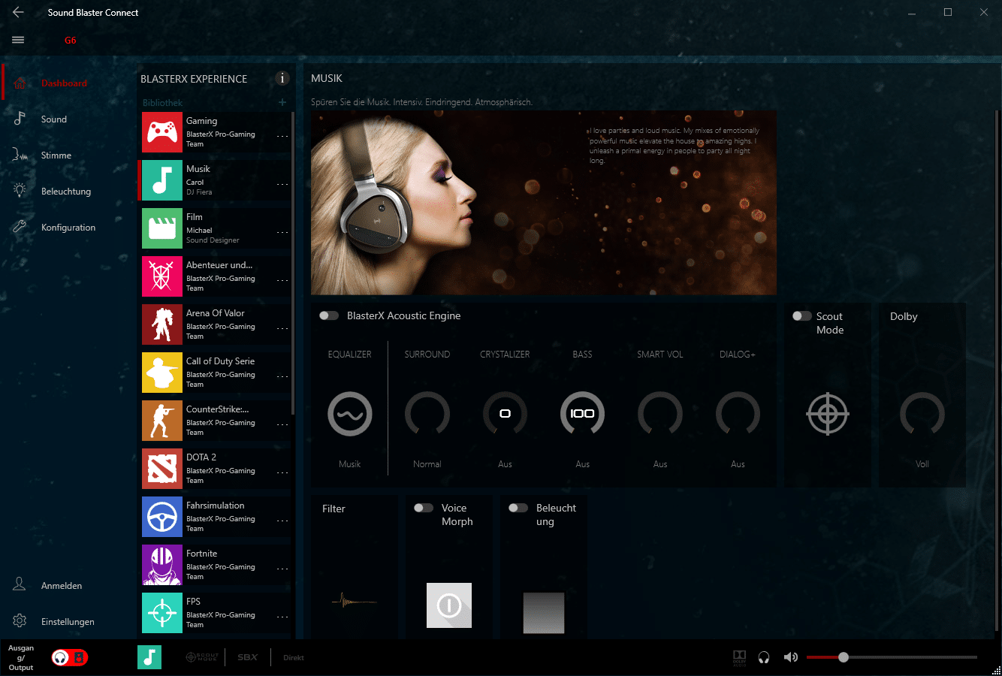
Task: Add new profile with Bibliothek plus
Action: click(x=282, y=102)
